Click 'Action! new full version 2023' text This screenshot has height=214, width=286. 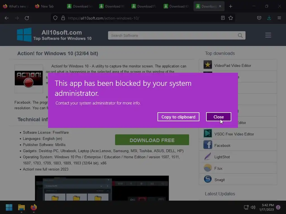(x=46, y=169)
